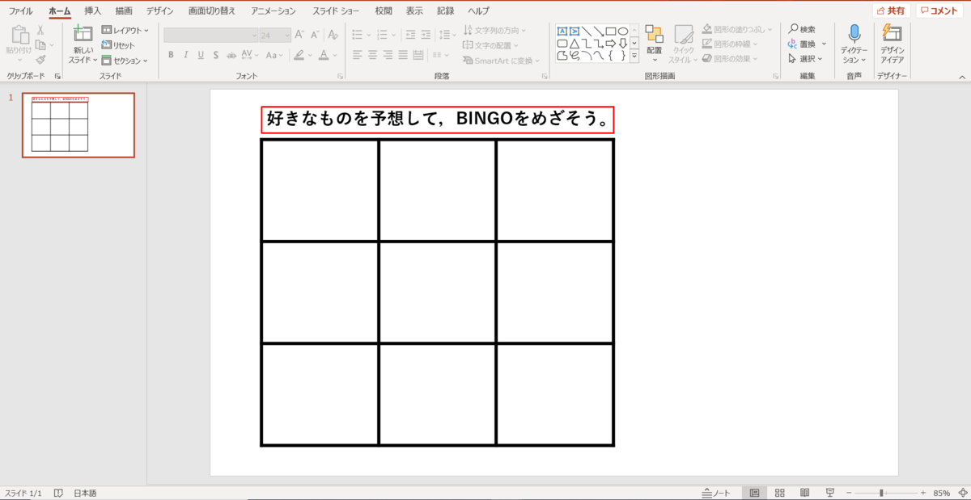This screenshot has width=971, height=500.
Task: Toggle underline formatting (U)
Action: point(199,55)
